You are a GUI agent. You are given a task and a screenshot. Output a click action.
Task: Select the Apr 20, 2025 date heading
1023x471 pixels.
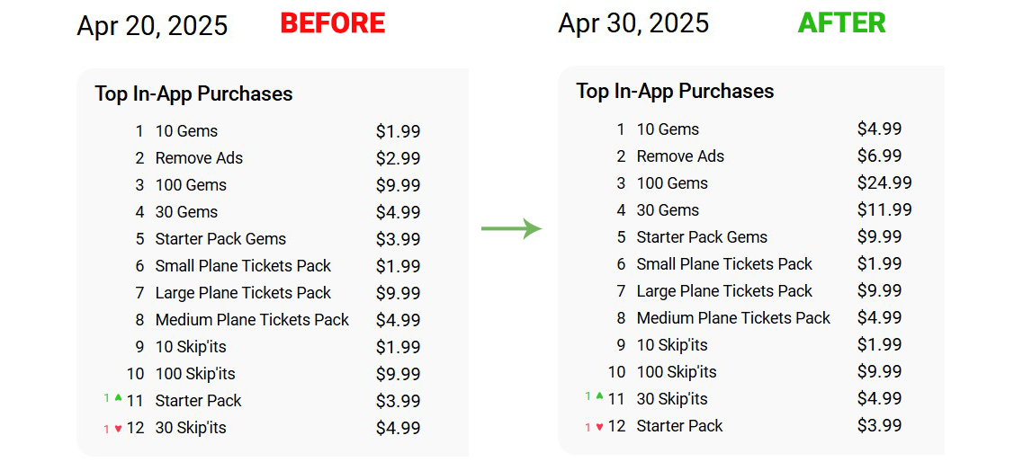click(x=152, y=26)
